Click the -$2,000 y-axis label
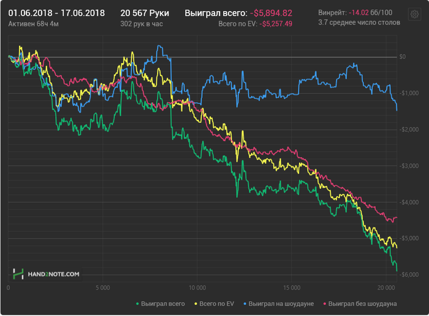The image size is (429, 316). coord(409,130)
